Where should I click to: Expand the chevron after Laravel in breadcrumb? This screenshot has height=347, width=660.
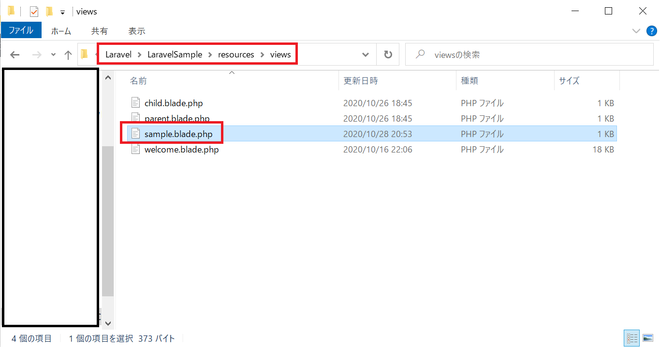[x=139, y=55]
